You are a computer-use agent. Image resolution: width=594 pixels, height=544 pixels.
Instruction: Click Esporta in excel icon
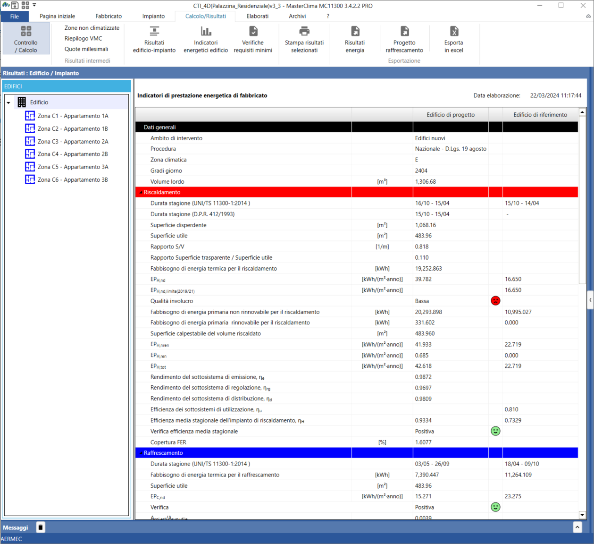click(454, 31)
